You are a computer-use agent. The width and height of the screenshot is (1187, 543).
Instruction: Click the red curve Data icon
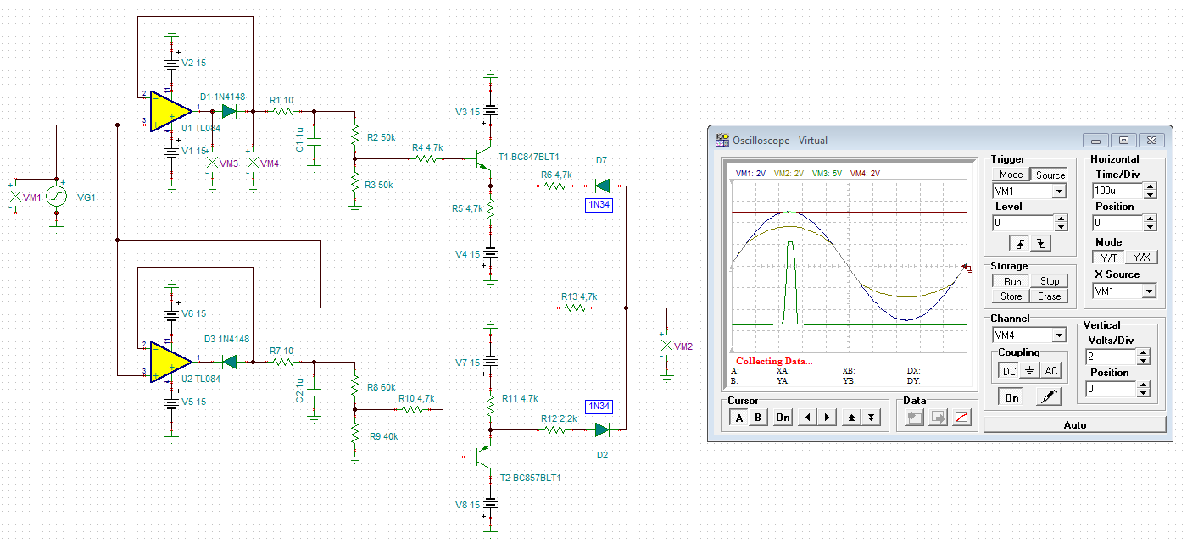click(x=961, y=418)
